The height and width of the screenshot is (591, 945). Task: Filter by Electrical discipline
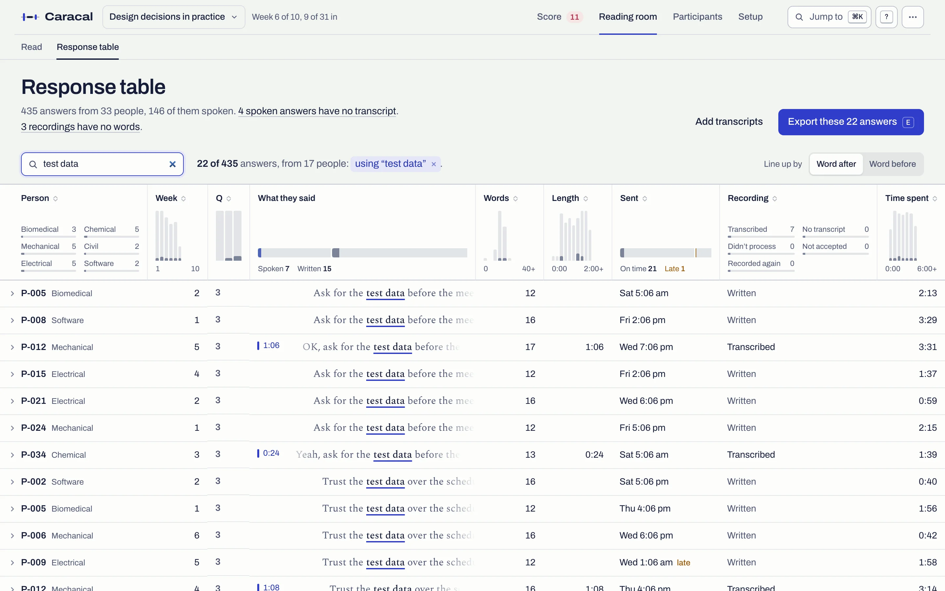click(49, 265)
